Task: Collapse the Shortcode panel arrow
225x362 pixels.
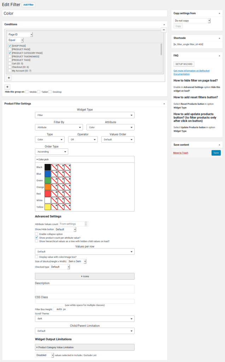Action: [x=219, y=38]
